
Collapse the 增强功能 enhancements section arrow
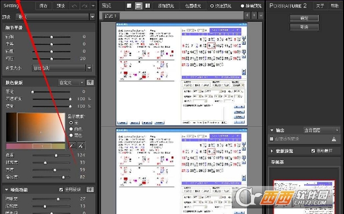(6, 190)
